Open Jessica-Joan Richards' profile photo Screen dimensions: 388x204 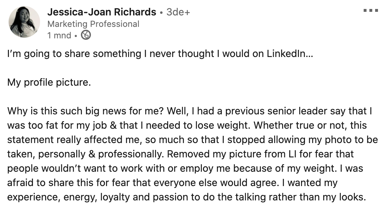(25, 22)
